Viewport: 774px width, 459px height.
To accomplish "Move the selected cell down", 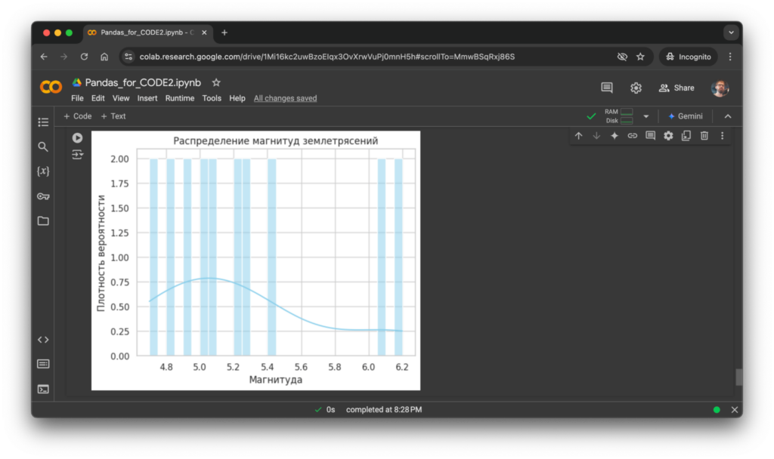I will click(596, 135).
